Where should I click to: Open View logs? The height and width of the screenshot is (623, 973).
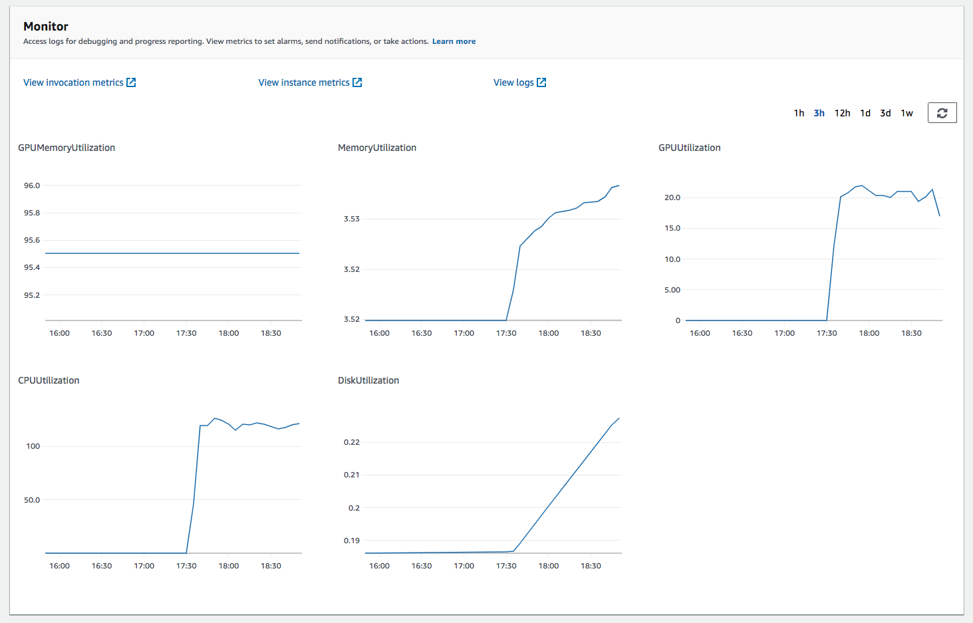tap(513, 82)
